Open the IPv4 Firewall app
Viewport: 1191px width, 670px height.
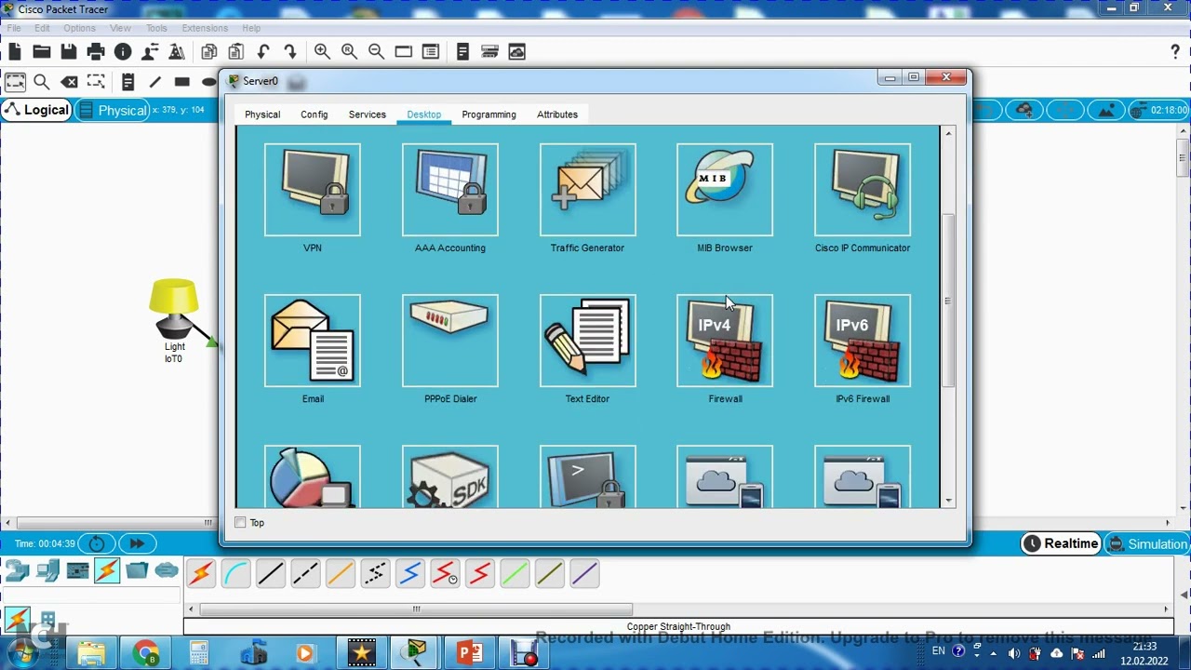pos(725,341)
